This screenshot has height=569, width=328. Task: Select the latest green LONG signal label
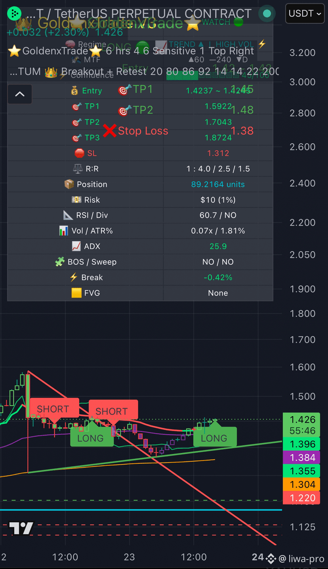(214, 436)
